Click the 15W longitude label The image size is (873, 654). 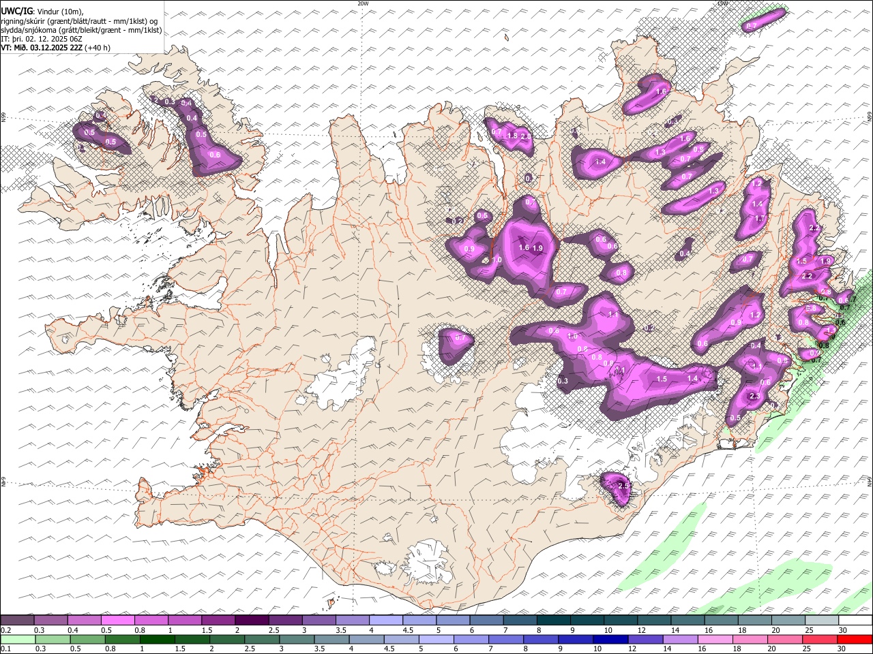[722, 3]
